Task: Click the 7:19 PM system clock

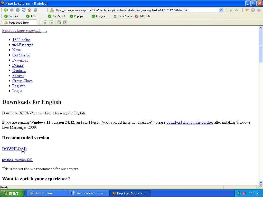Action: 253,193
